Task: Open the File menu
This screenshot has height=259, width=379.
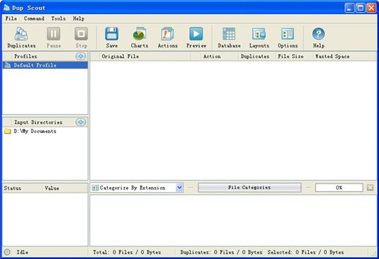Action: click(11, 18)
